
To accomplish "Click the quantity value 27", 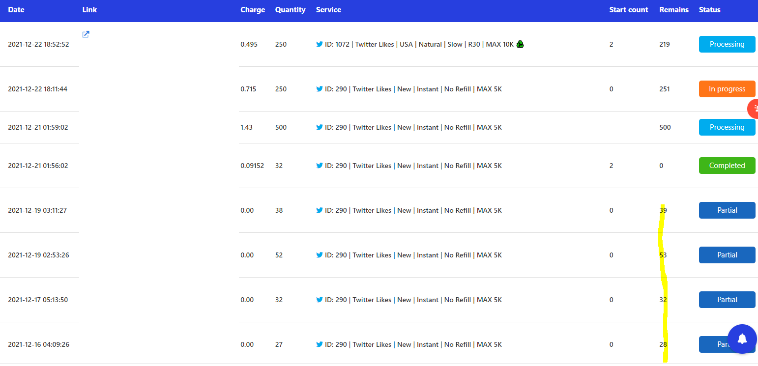I will click(x=279, y=344).
